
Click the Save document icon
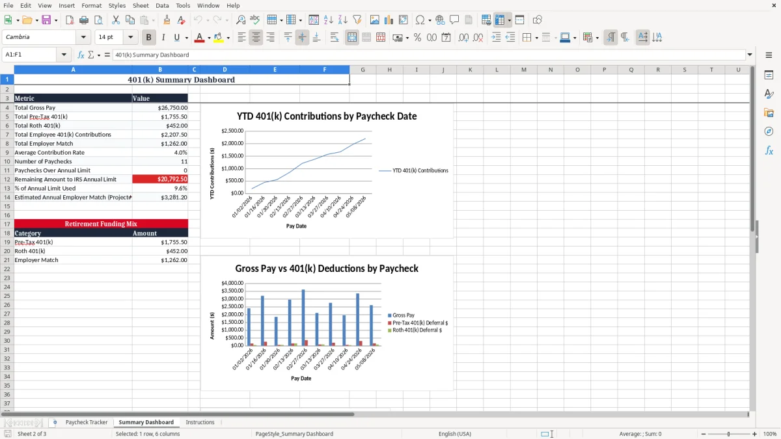(x=46, y=20)
